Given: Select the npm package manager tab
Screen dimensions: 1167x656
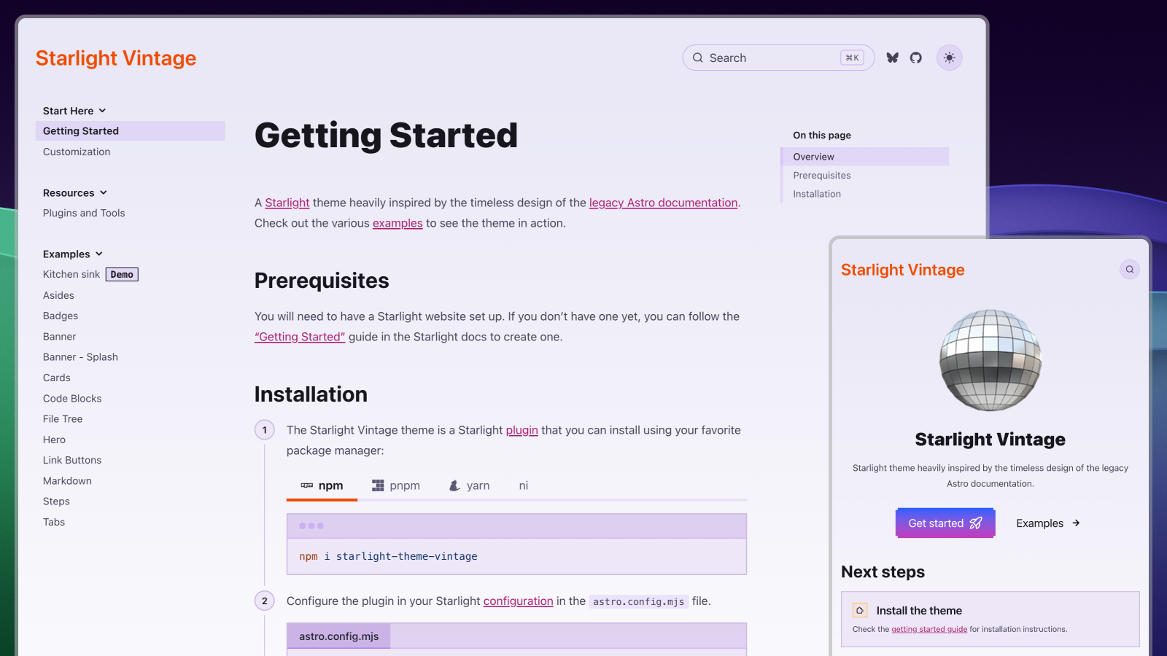Looking at the screenshot, I should [322, 485].
